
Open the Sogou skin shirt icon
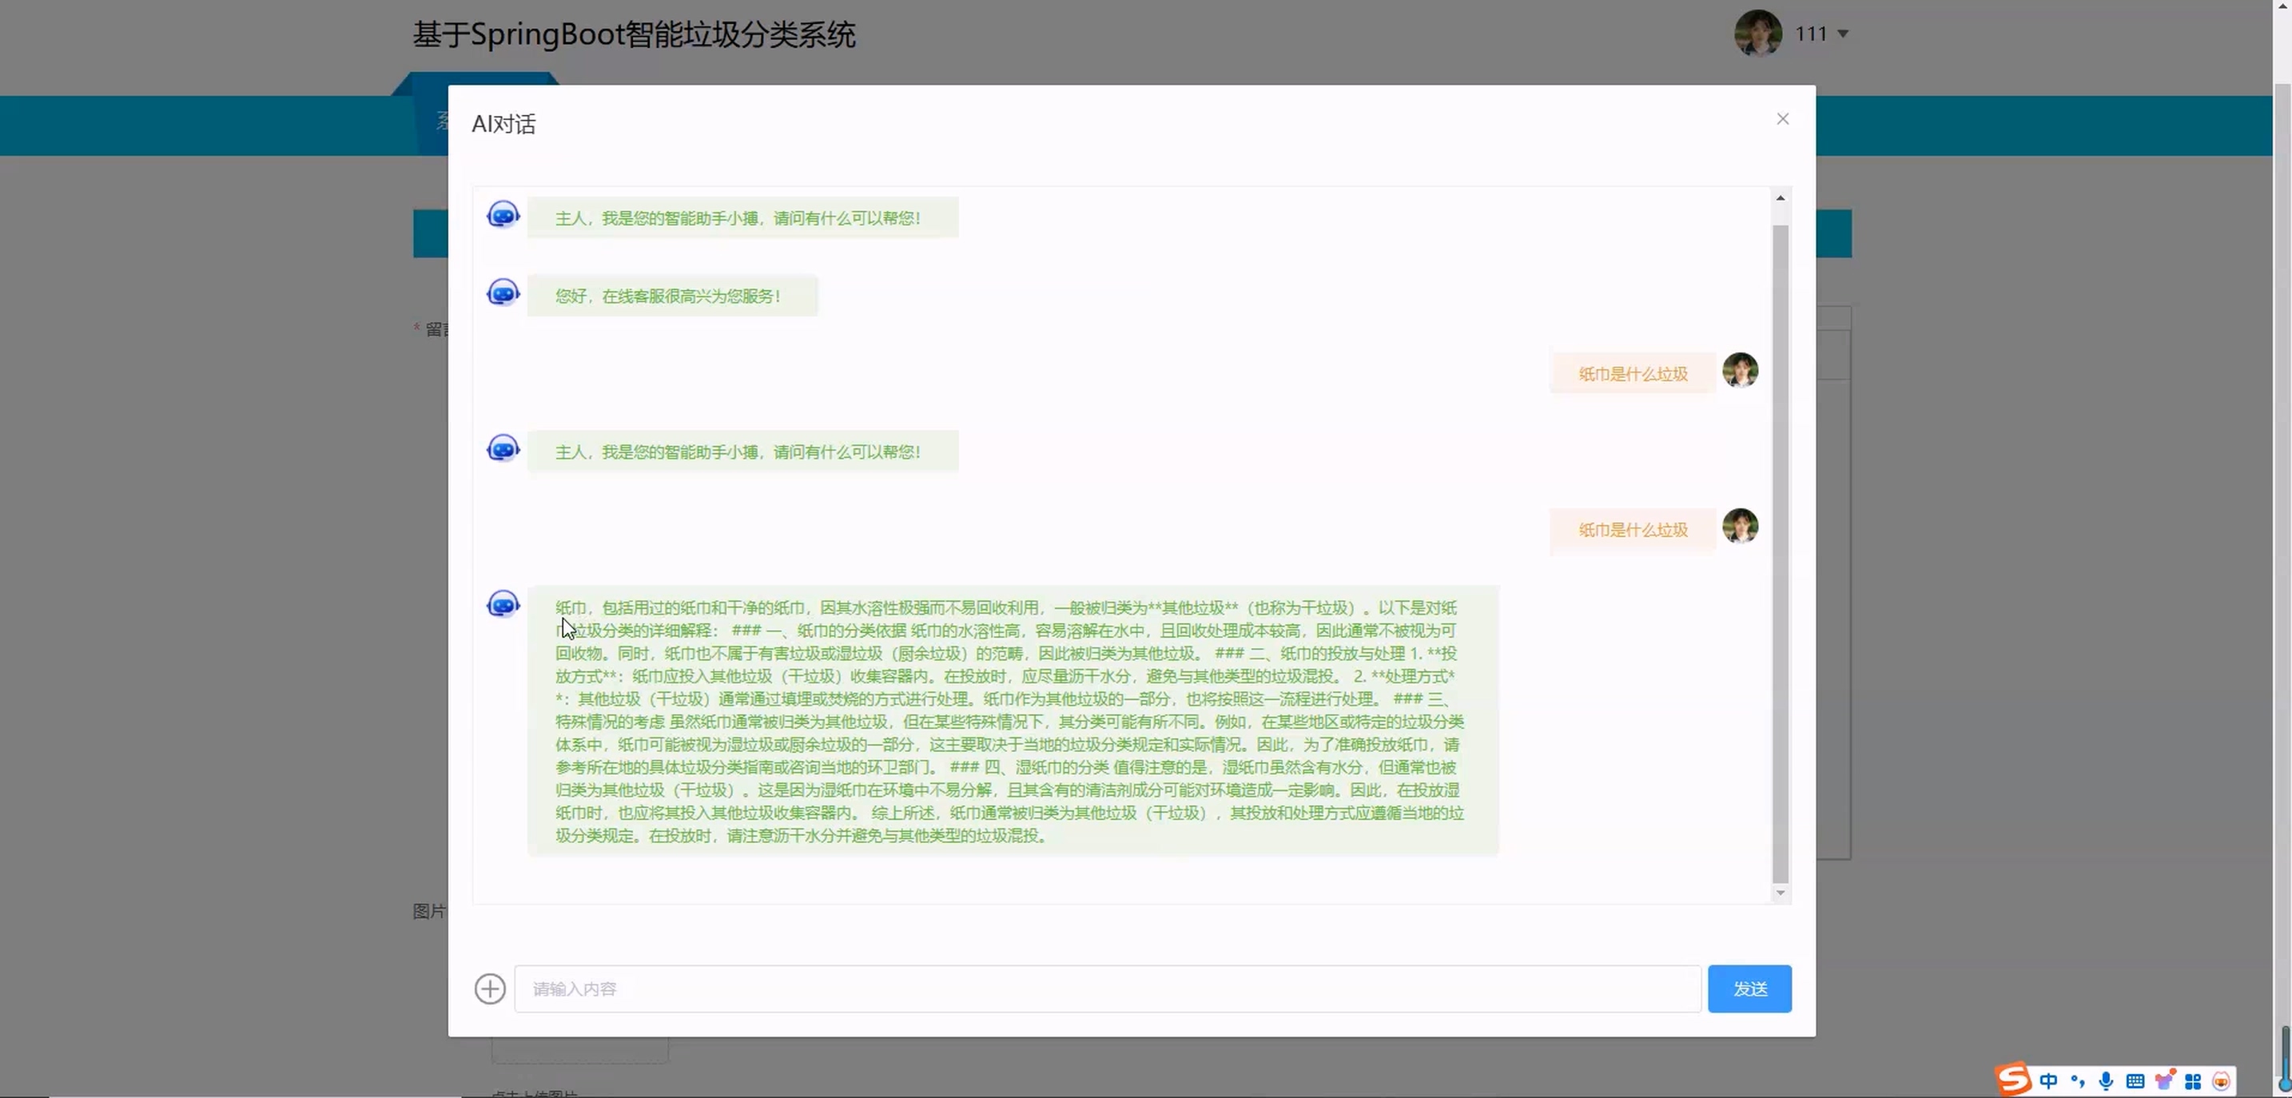point(2164,1081)
